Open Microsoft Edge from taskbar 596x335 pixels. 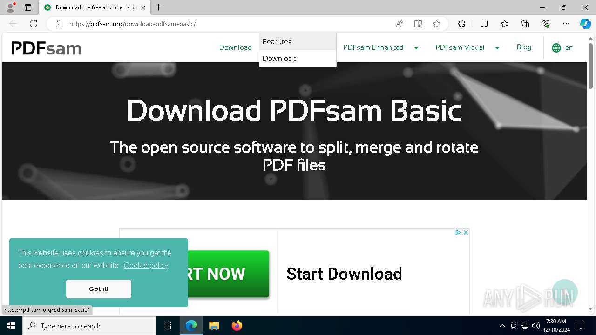[x=191, y=326]
